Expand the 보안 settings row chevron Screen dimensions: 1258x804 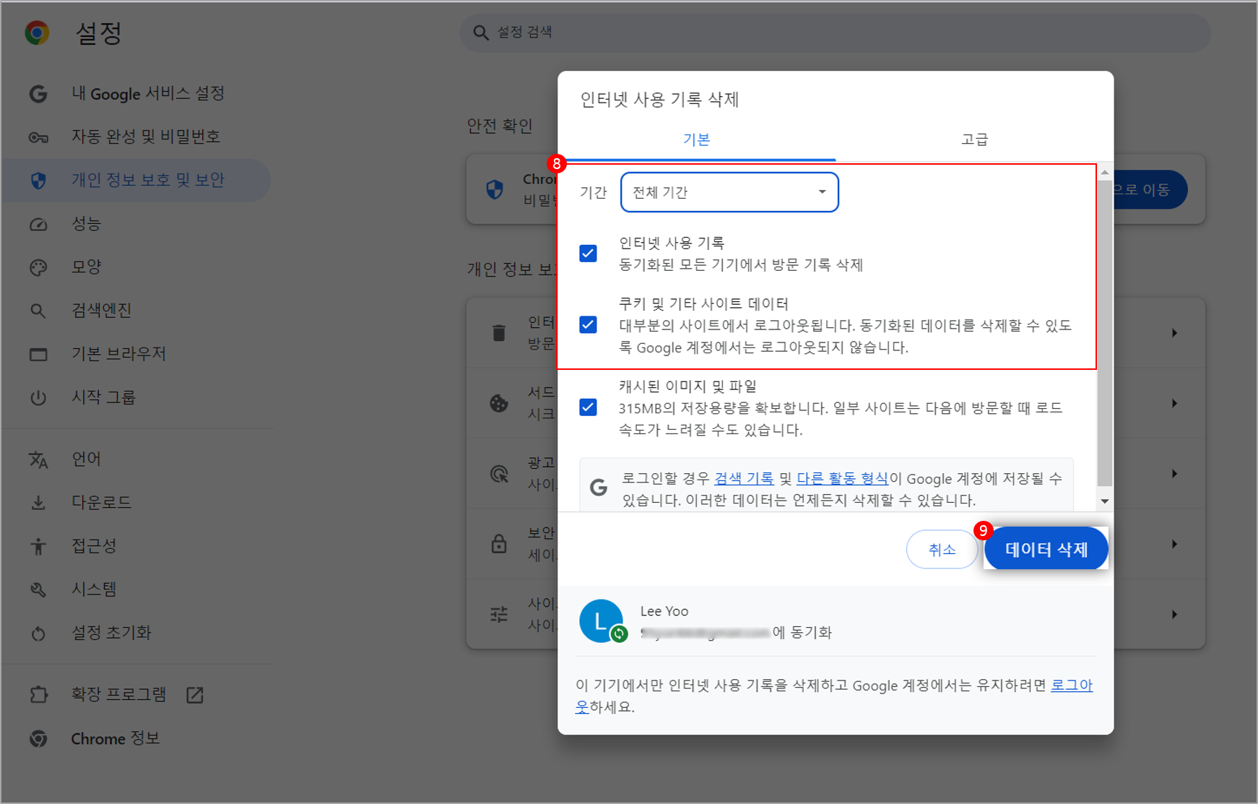(1174, 544)
